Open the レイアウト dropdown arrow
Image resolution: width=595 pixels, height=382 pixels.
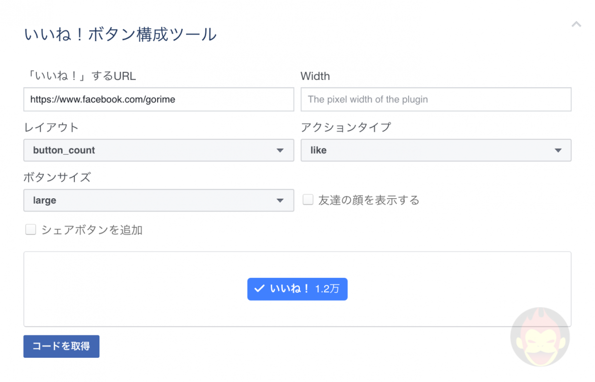pyautogui.click(x=280, y=150)
